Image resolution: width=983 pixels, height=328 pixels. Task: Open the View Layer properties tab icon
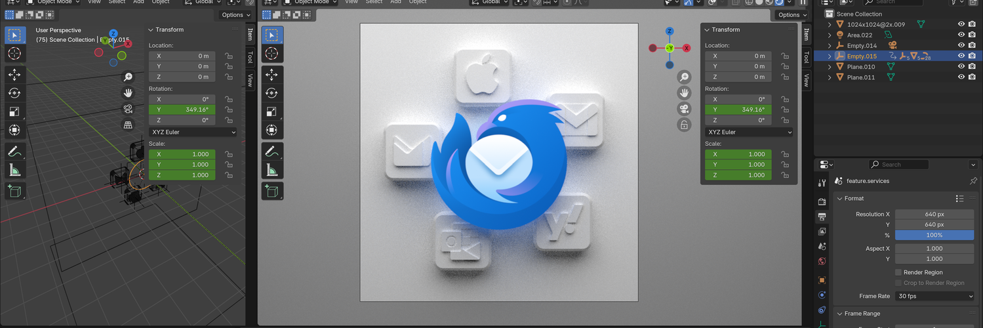(822, 232)
